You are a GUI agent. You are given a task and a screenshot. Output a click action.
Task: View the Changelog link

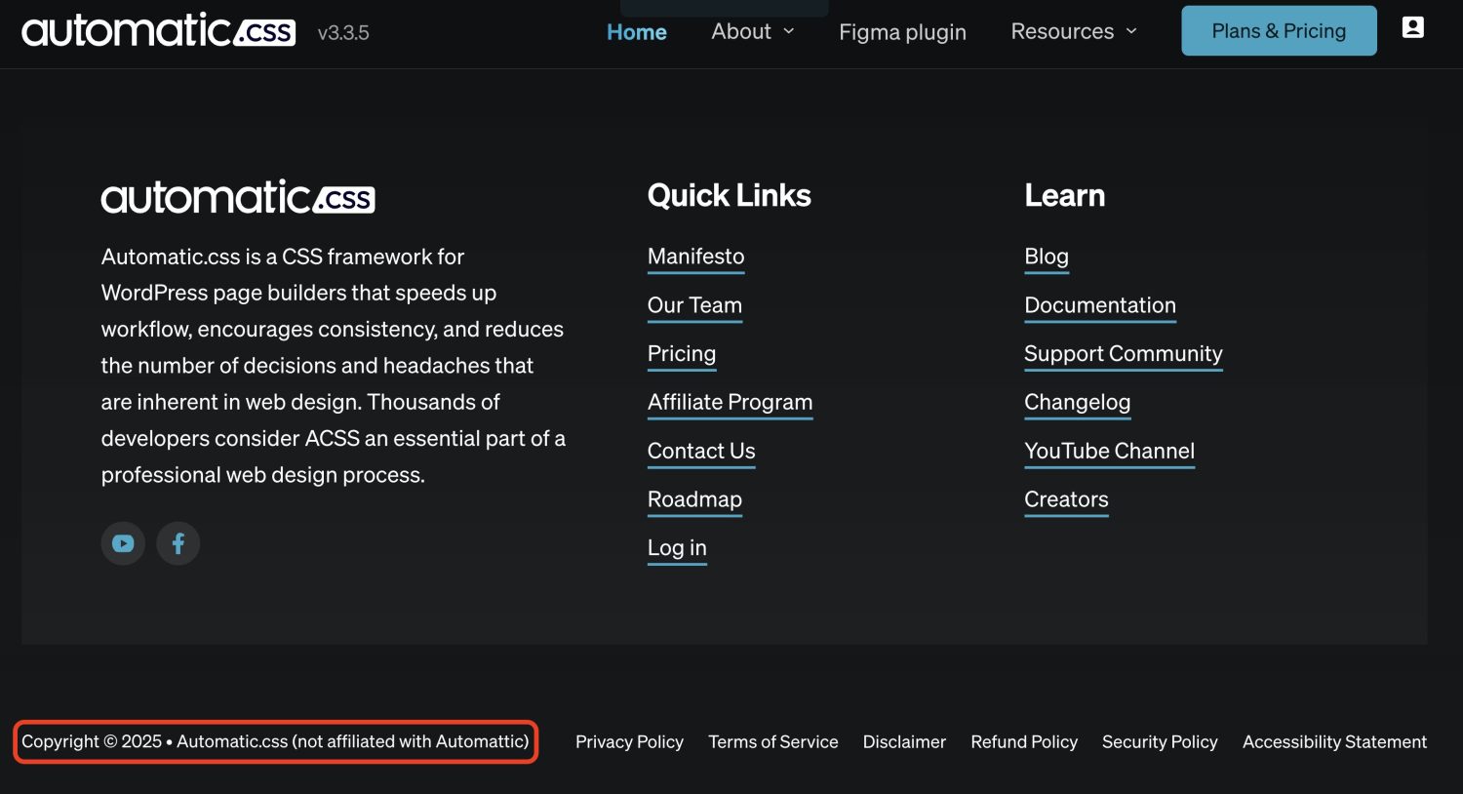pos(1077,402)
